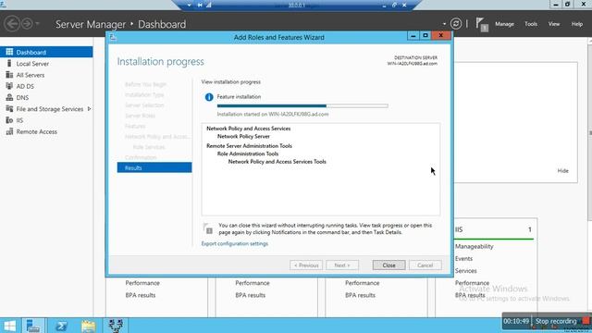
Task: Click the remote session signal icon
Action: click(208, 5)
